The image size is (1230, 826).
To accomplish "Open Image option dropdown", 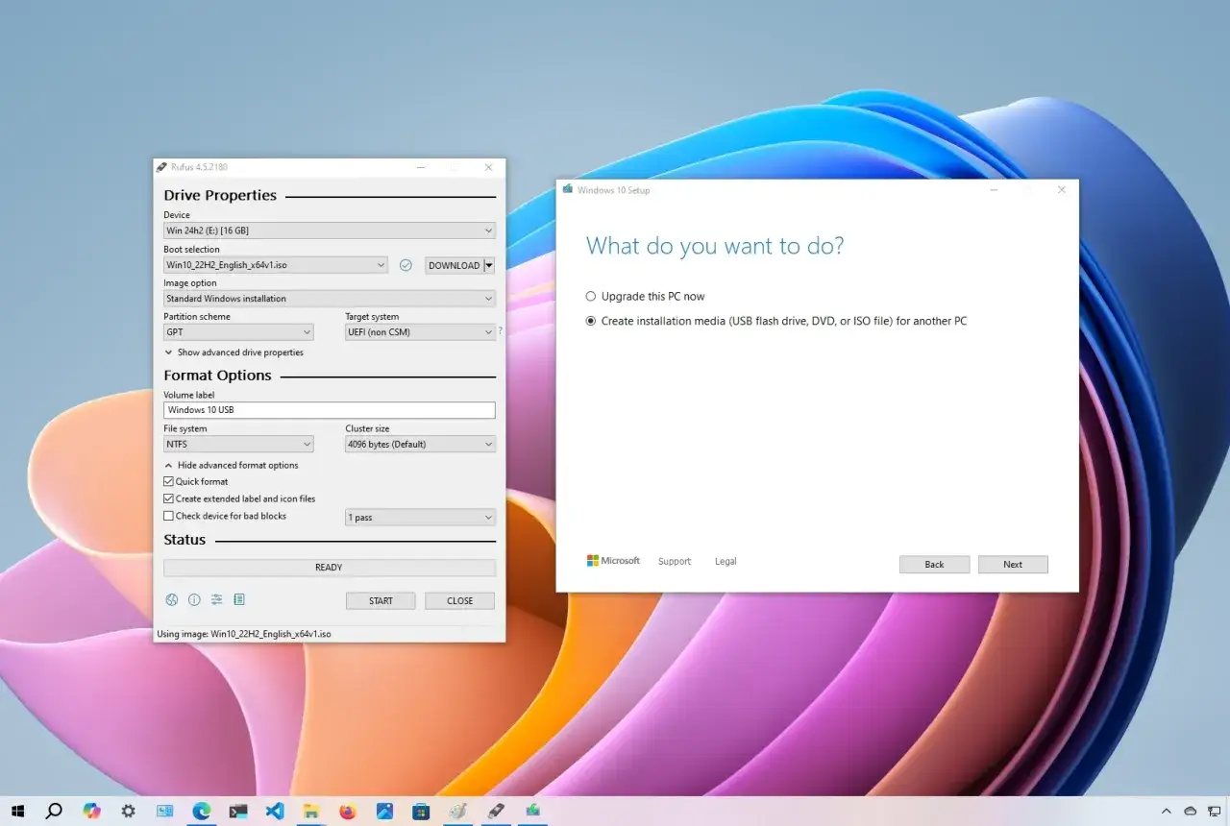I will click(x=330, y=299).
